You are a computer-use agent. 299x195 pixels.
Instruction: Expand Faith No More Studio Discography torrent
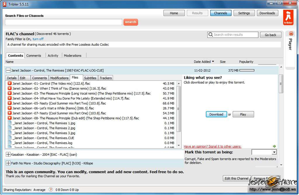8,163
